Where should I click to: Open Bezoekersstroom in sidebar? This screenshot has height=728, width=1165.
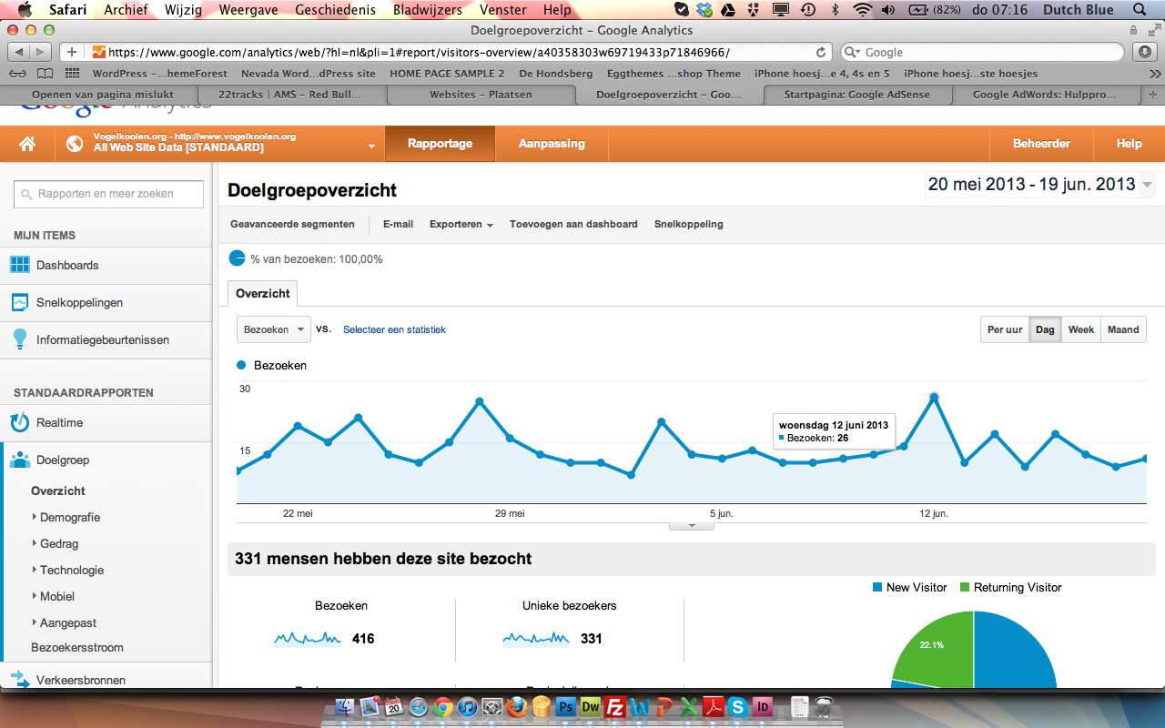(x=77, y=647)
